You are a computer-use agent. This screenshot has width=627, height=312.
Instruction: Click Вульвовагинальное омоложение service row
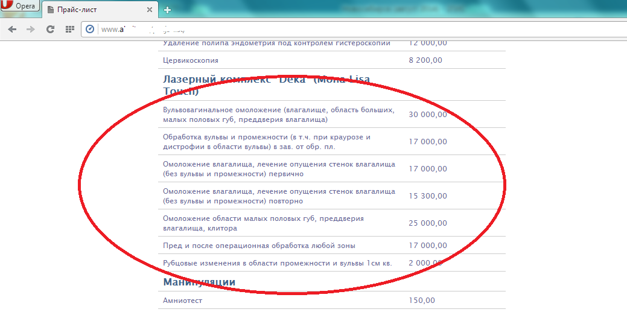[332, 115]
